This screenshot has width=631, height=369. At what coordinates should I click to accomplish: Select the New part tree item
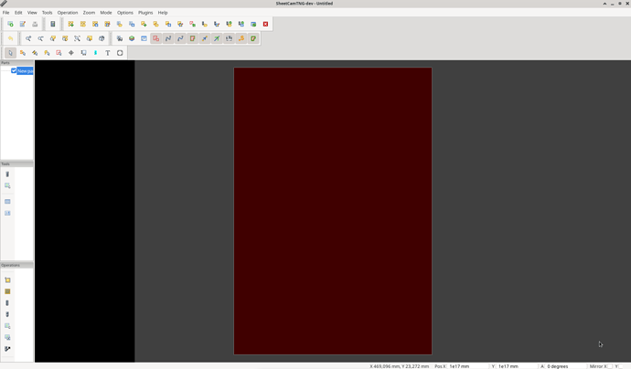(x=25, y=70)
